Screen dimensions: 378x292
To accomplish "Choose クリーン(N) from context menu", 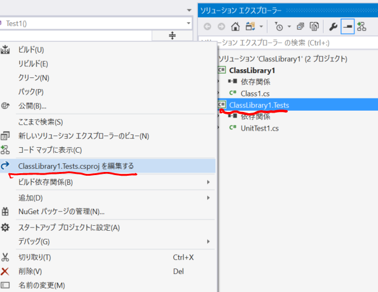I will click(34, 78).
